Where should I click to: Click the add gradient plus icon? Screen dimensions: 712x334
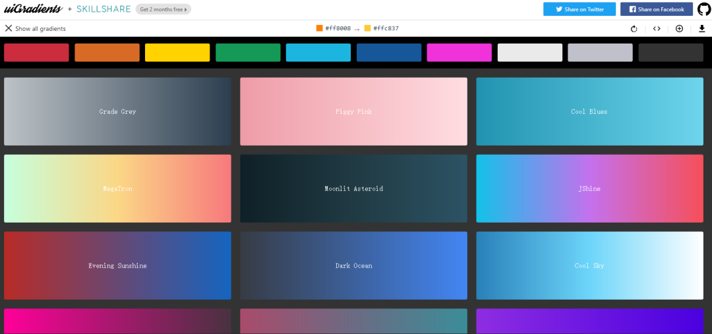679,28
